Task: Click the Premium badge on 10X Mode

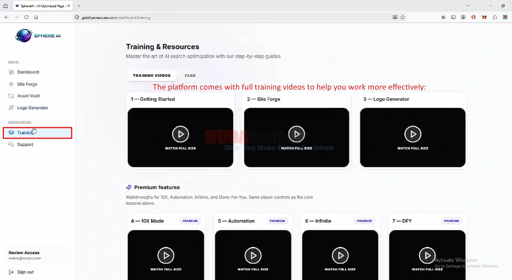Action: point(190,221)
